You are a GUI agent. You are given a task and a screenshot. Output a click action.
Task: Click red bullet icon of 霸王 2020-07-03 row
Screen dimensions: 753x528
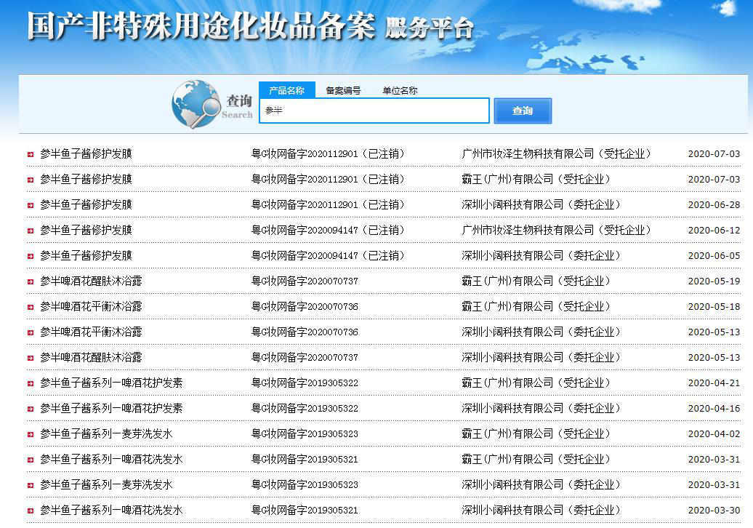tap(31, 180)
